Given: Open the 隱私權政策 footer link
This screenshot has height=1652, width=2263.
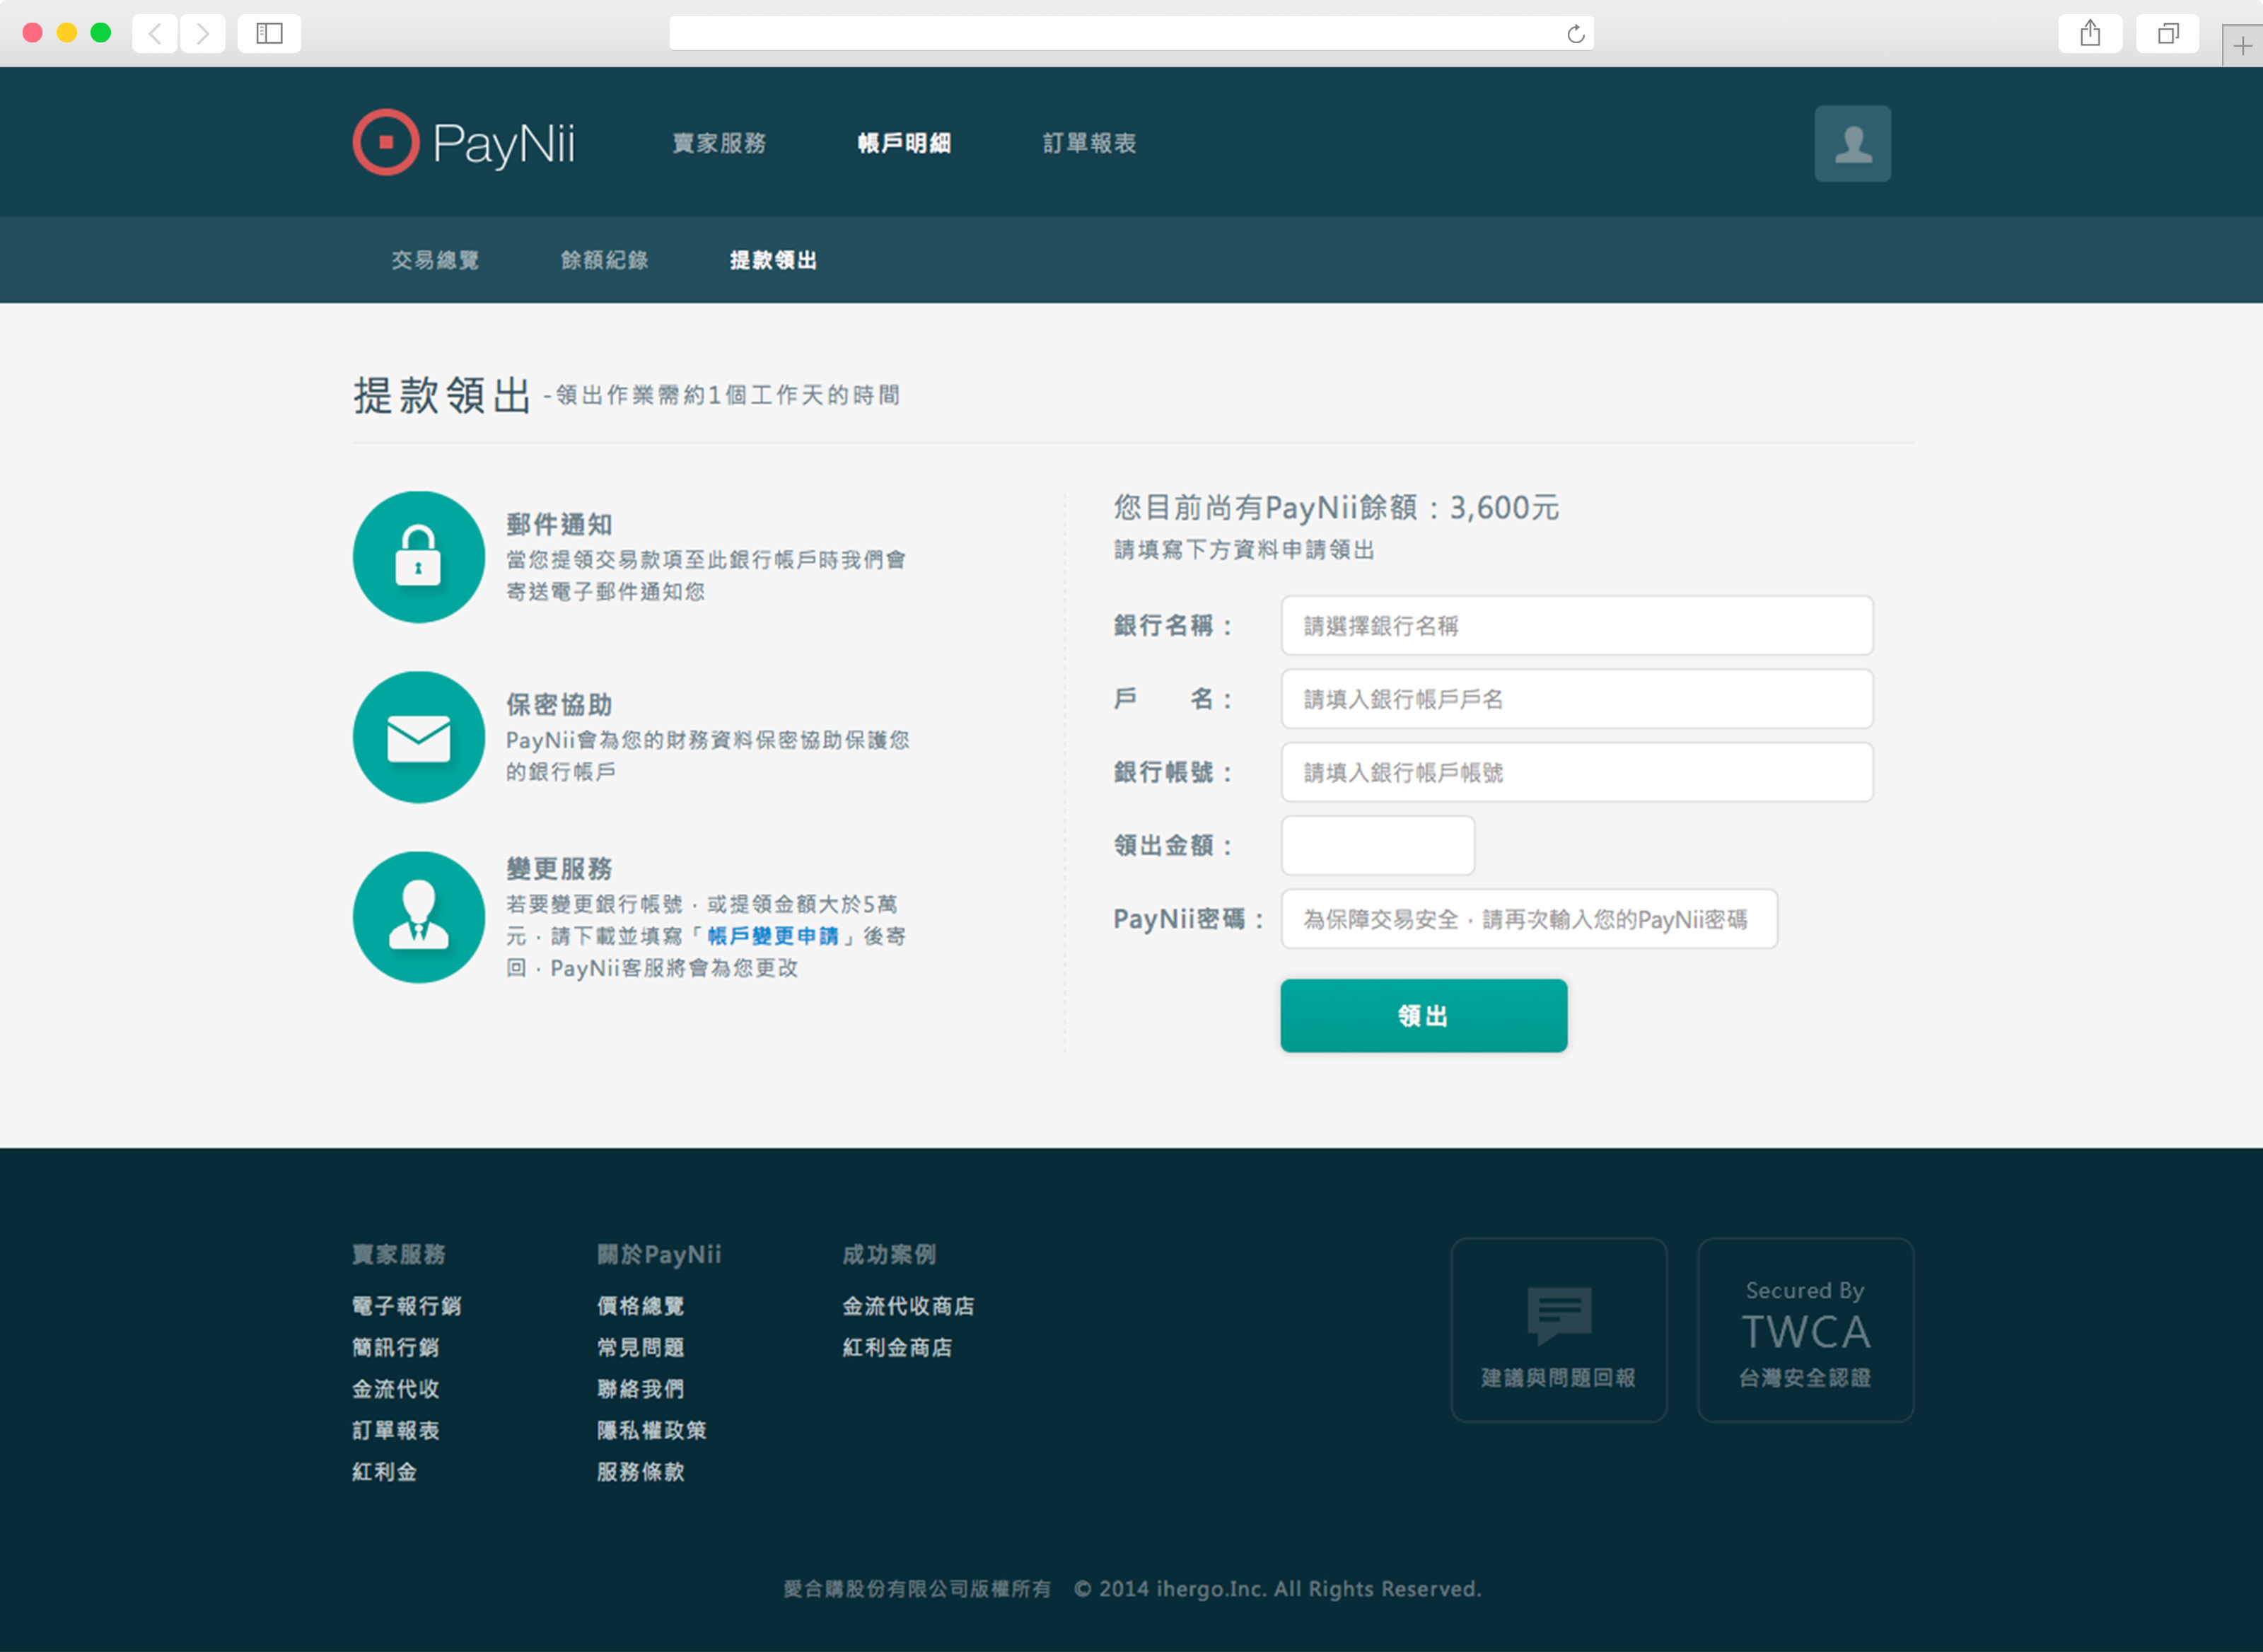Looking at the screenshot, I should [x=651, y=1430].
